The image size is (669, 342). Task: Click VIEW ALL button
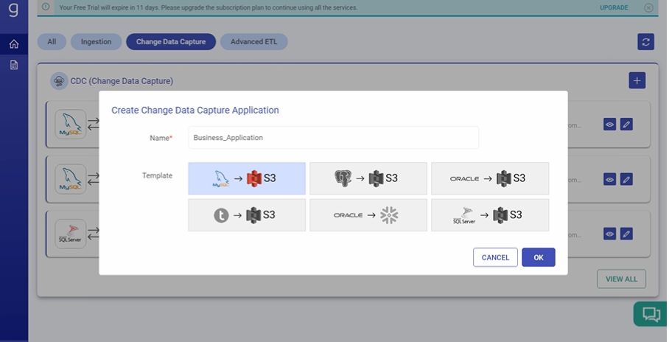(x=621, y=279)
